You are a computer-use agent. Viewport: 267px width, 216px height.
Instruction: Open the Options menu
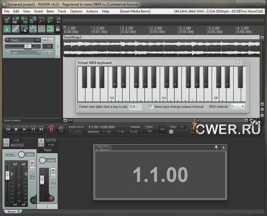76,11
